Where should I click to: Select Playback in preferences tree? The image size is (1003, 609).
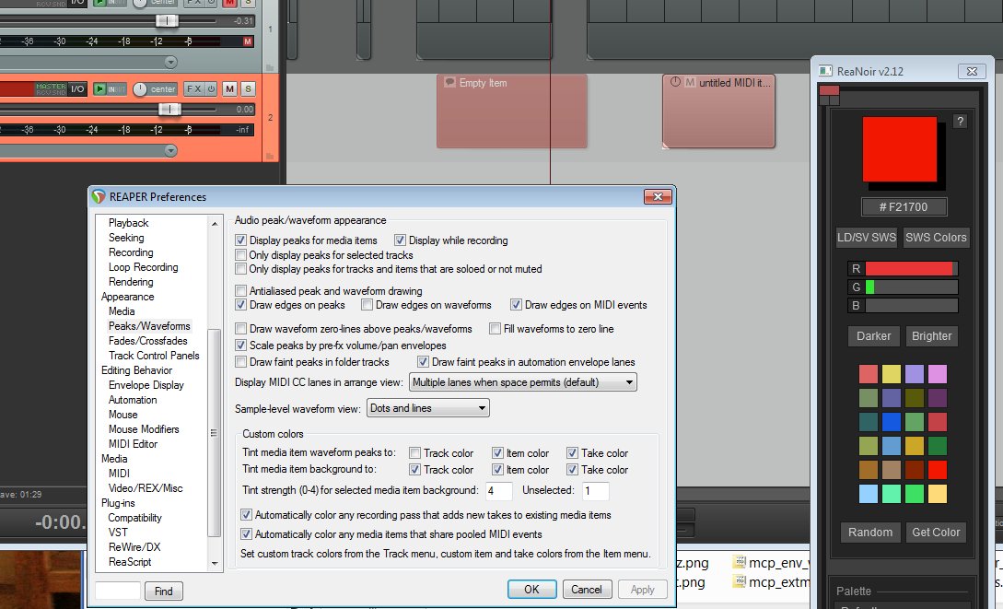pyautogui.click(x=129, y=223)
